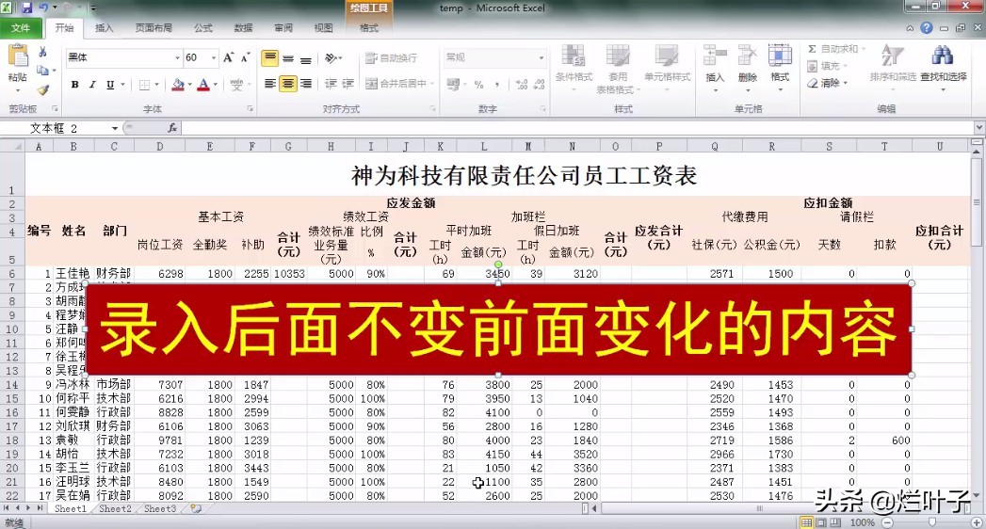Switch to Sheet2 worksheet tab

coord(115,509)
